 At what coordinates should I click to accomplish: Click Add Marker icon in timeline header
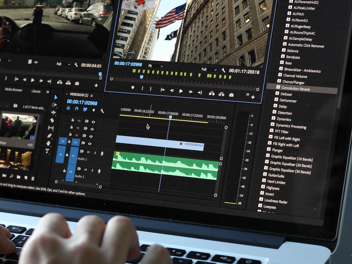click(x=94, y=110)
